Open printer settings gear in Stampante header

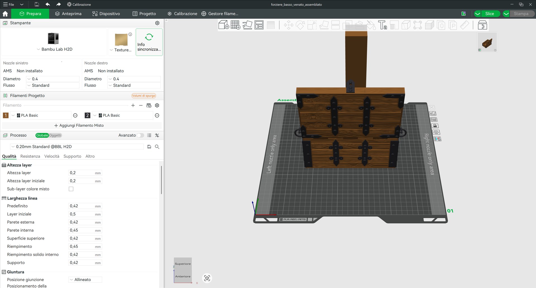[x=157, y=23]
